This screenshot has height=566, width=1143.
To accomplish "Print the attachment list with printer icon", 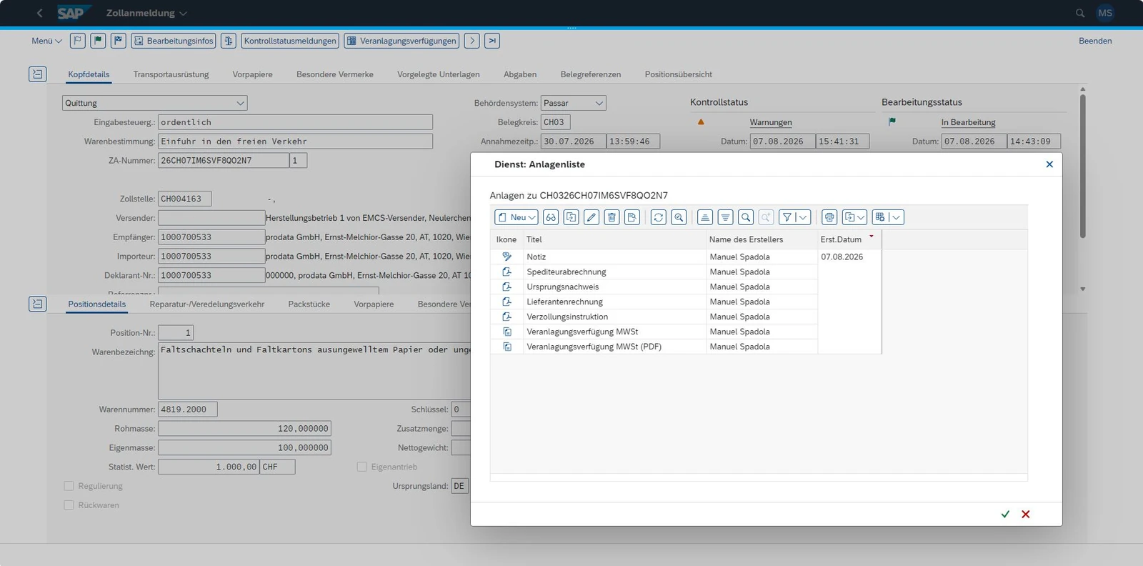I will pyautogui.click(x=829, y=217).
